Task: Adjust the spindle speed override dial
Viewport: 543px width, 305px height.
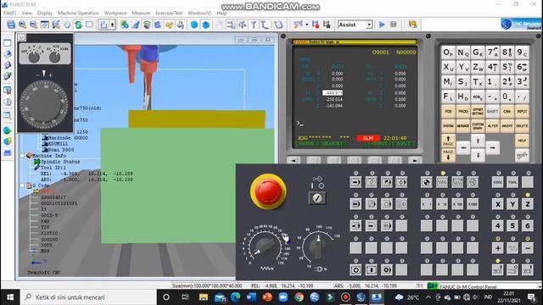Action: [x=317, y=247]
